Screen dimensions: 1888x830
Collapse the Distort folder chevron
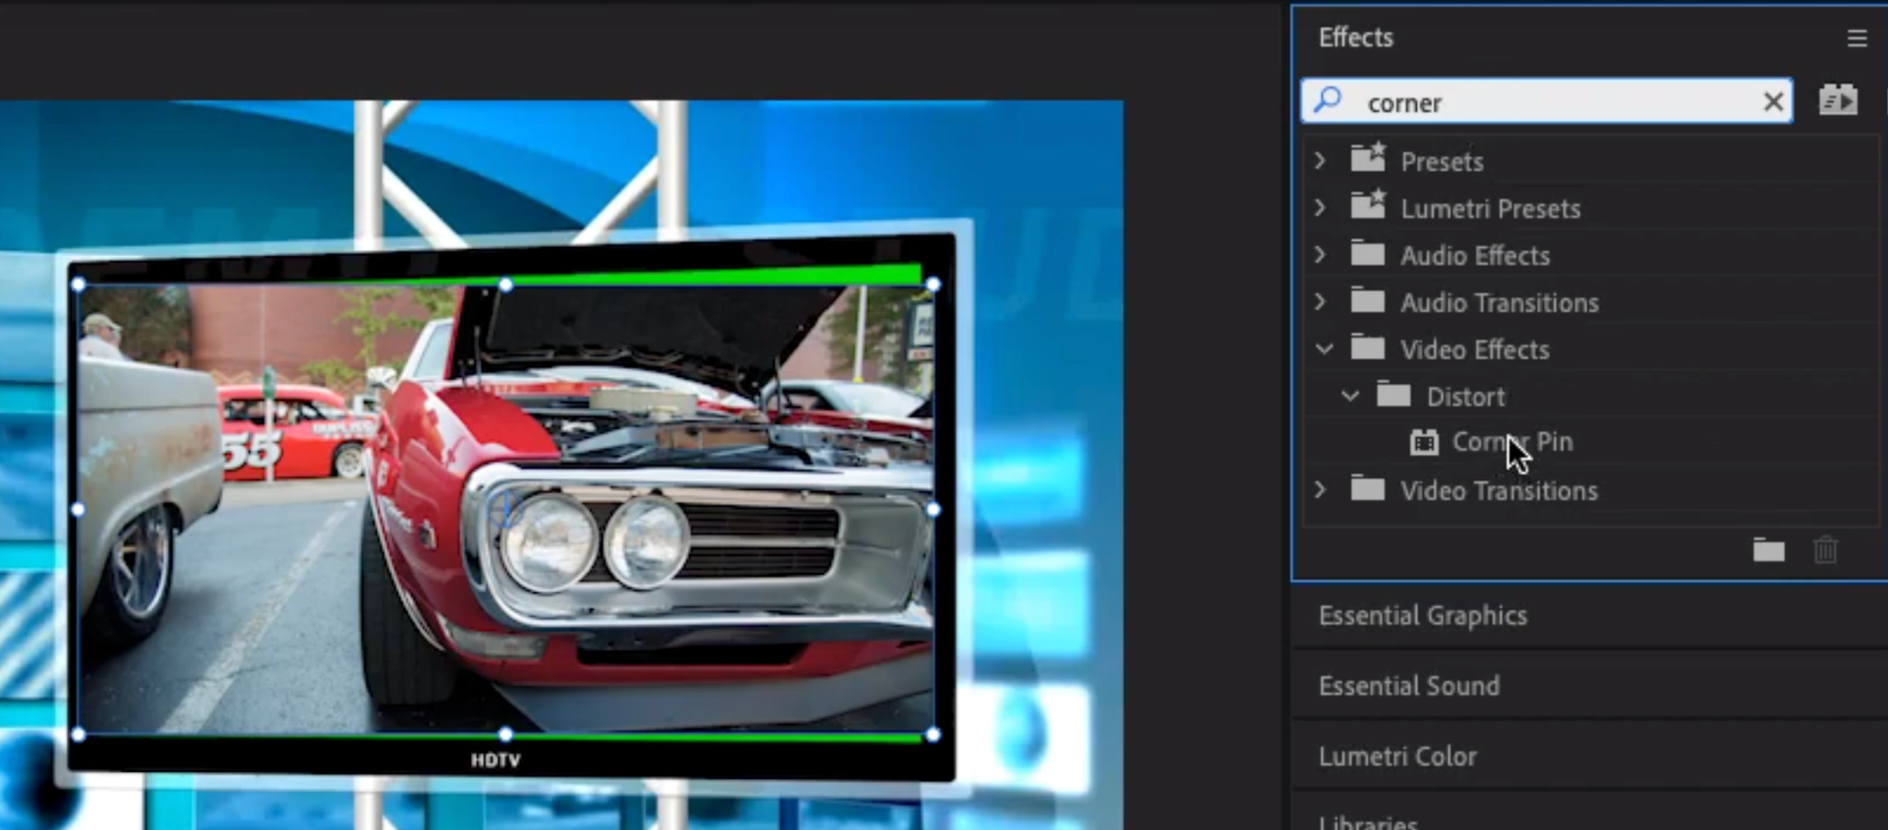click(1350, 396)
